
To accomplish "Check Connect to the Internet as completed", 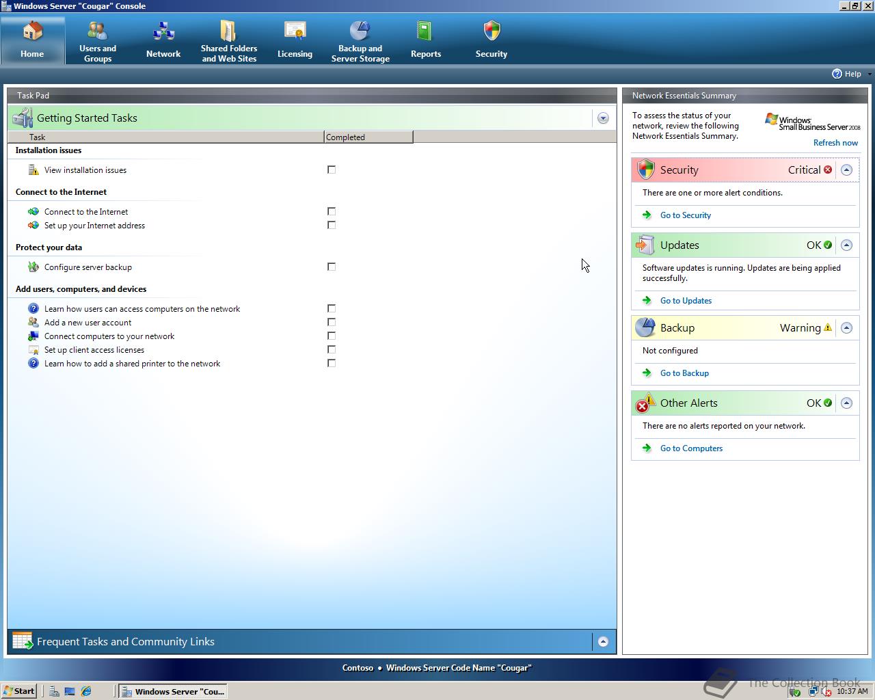I will click(x=332, y=211).
